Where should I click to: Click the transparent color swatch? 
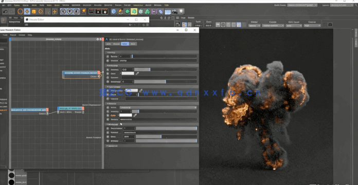coord(132,90)
